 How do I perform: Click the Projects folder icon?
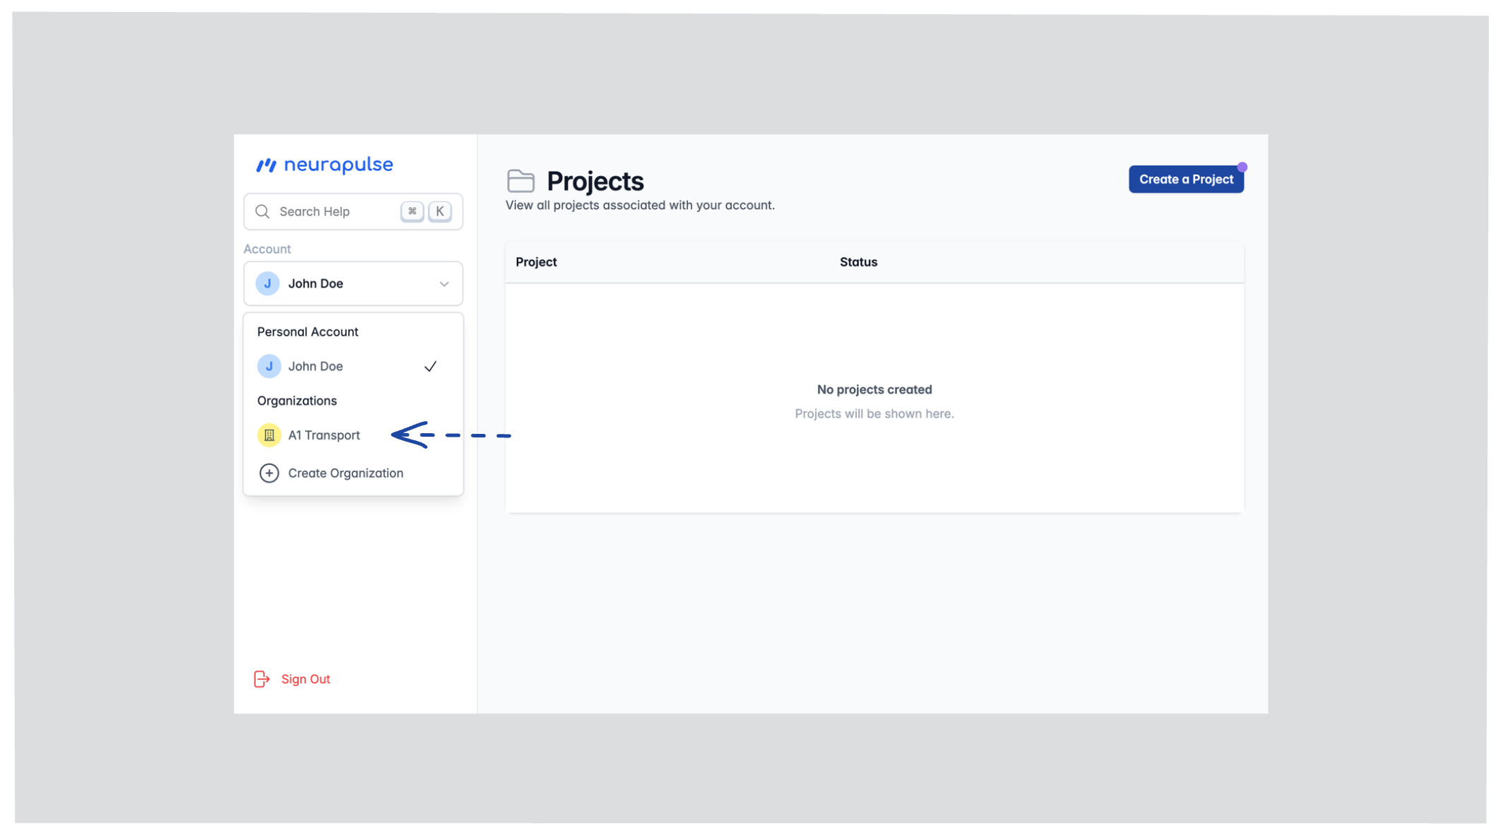[521, 181]
